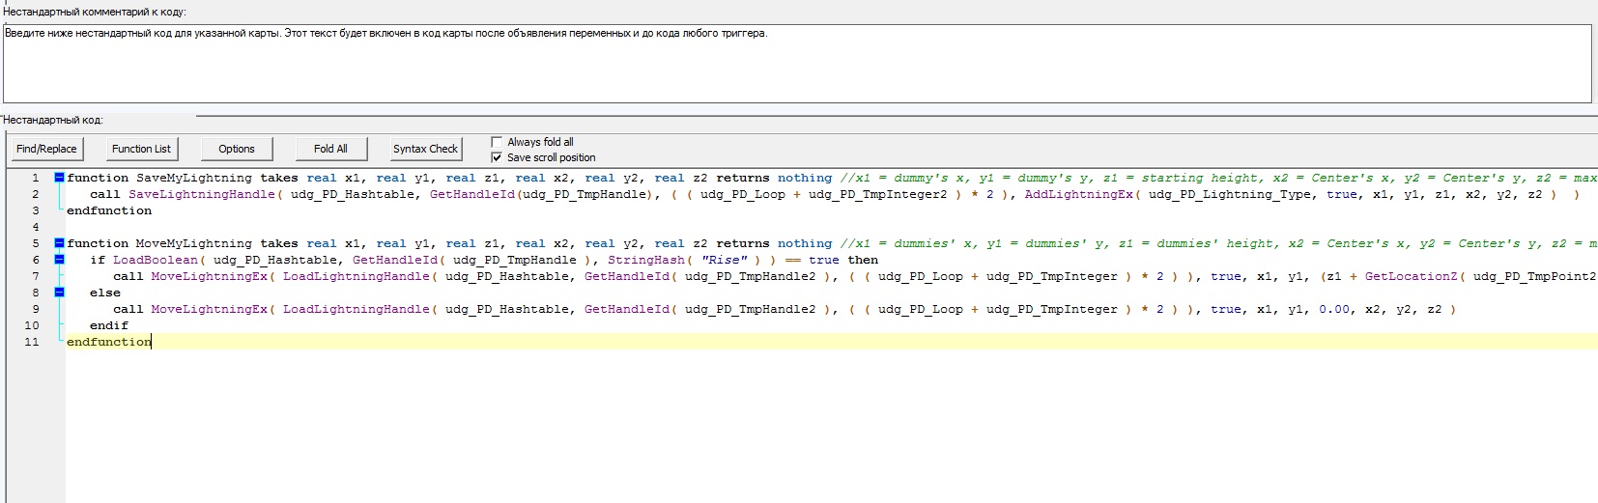Click SaveLightningHandle call on line 2
Viewport: 1598px width, 503px height.
202,194
